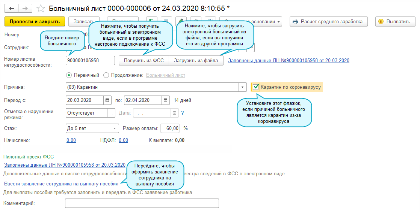Open the НДФЛ 0,00 link

[124, 140]
